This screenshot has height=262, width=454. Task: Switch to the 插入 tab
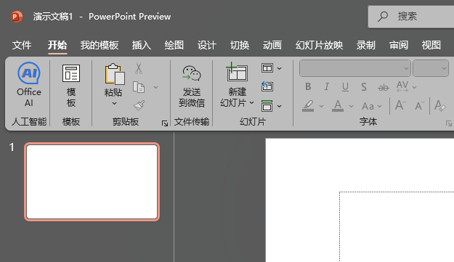tap(142, 45)
